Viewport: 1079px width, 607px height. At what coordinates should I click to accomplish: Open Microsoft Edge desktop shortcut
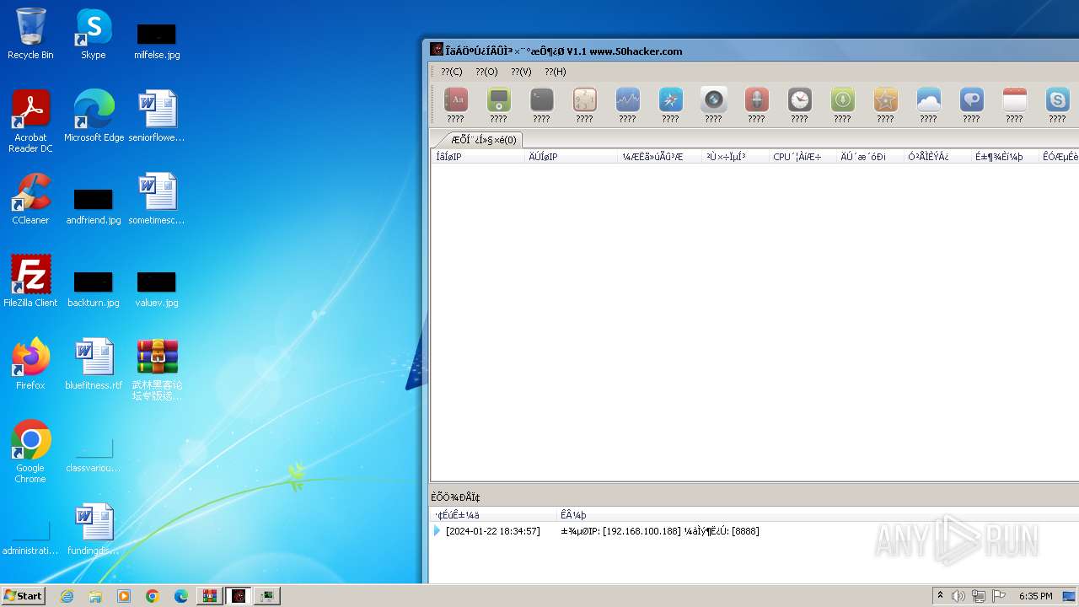point(94,116)
